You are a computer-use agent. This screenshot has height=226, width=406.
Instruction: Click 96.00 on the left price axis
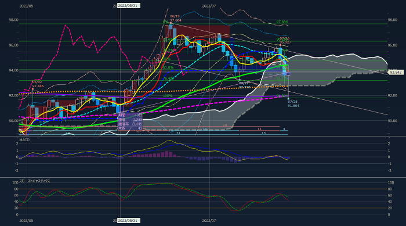tap(14, 45)
